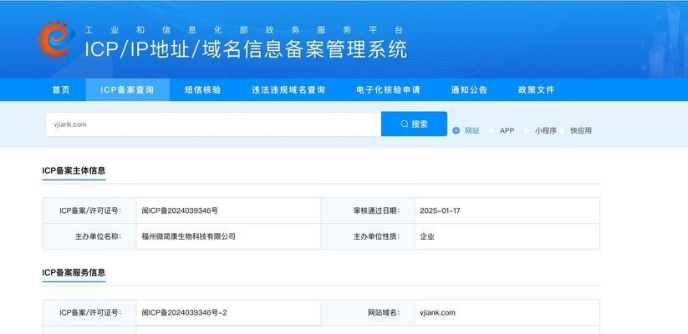This screenshot has height=334, width=688.
Task: Open the 政策文件 tab
Action: point(536,90)
